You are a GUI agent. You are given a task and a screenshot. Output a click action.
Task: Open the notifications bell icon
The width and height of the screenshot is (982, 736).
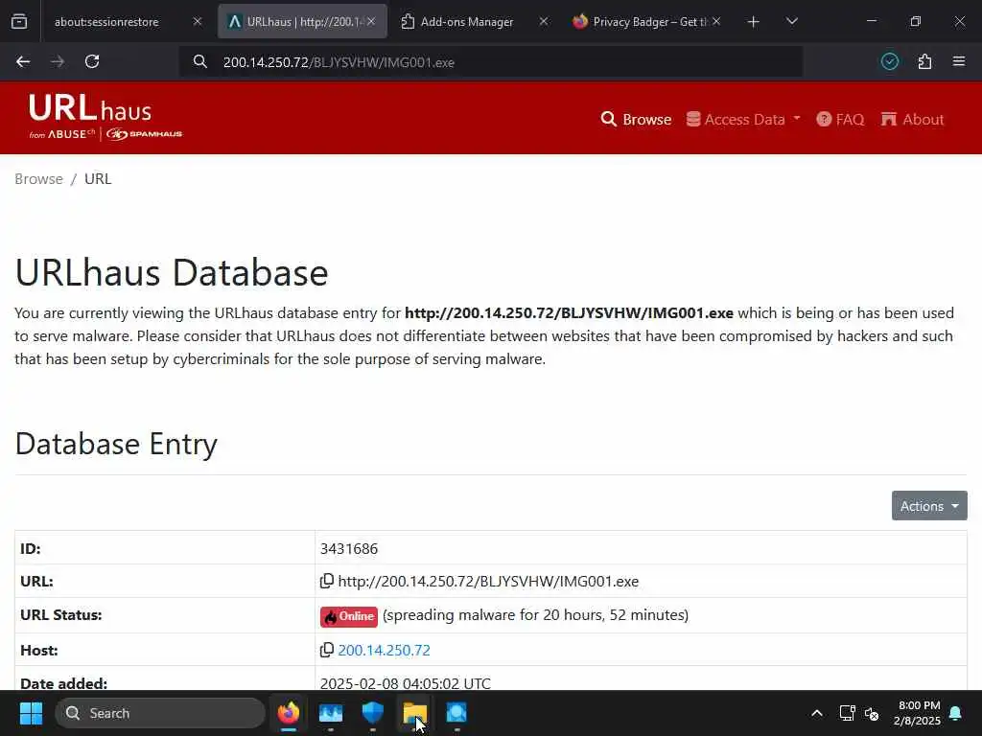(x=956, y=713)
